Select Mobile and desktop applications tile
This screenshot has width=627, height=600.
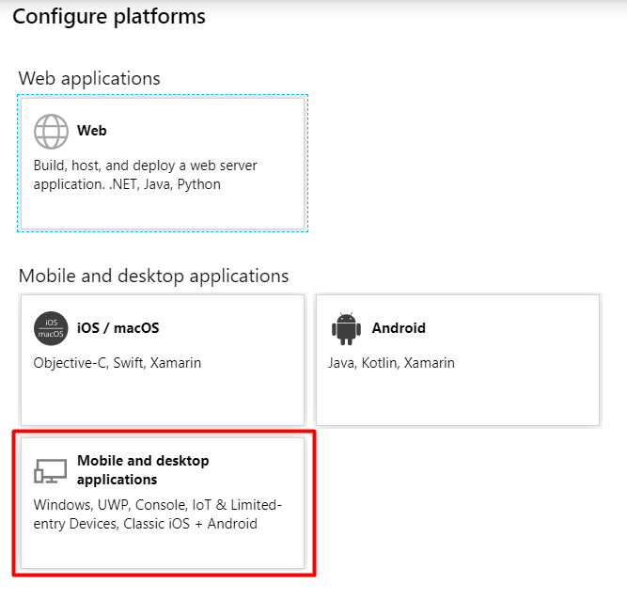[x=163, y=503]
